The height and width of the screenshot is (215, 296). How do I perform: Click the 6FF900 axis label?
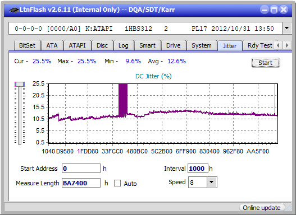click(x=185, y=151)
